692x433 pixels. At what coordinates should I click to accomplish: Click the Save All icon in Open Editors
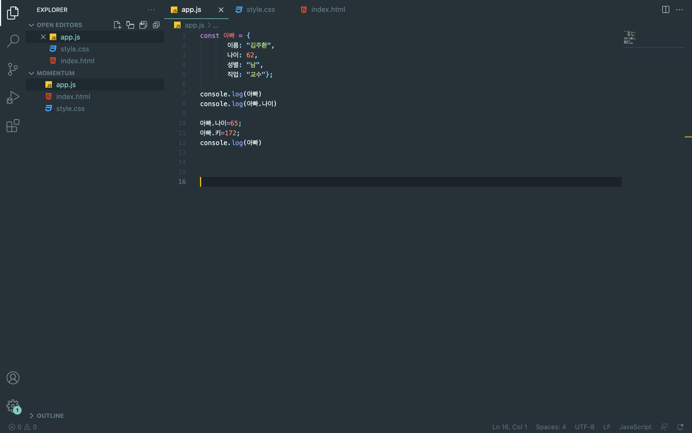click(143, 25)
